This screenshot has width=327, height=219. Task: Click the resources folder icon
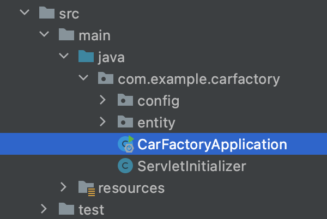tap(87, 188)
